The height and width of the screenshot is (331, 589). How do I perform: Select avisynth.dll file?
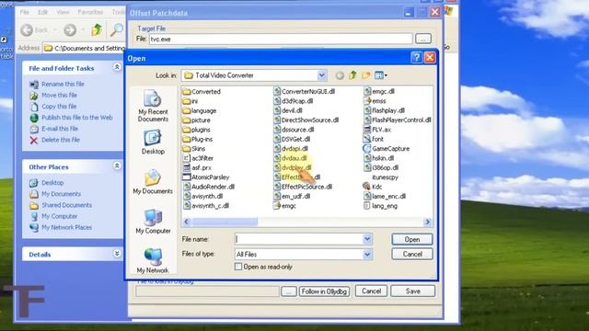[x=202, y=196]
